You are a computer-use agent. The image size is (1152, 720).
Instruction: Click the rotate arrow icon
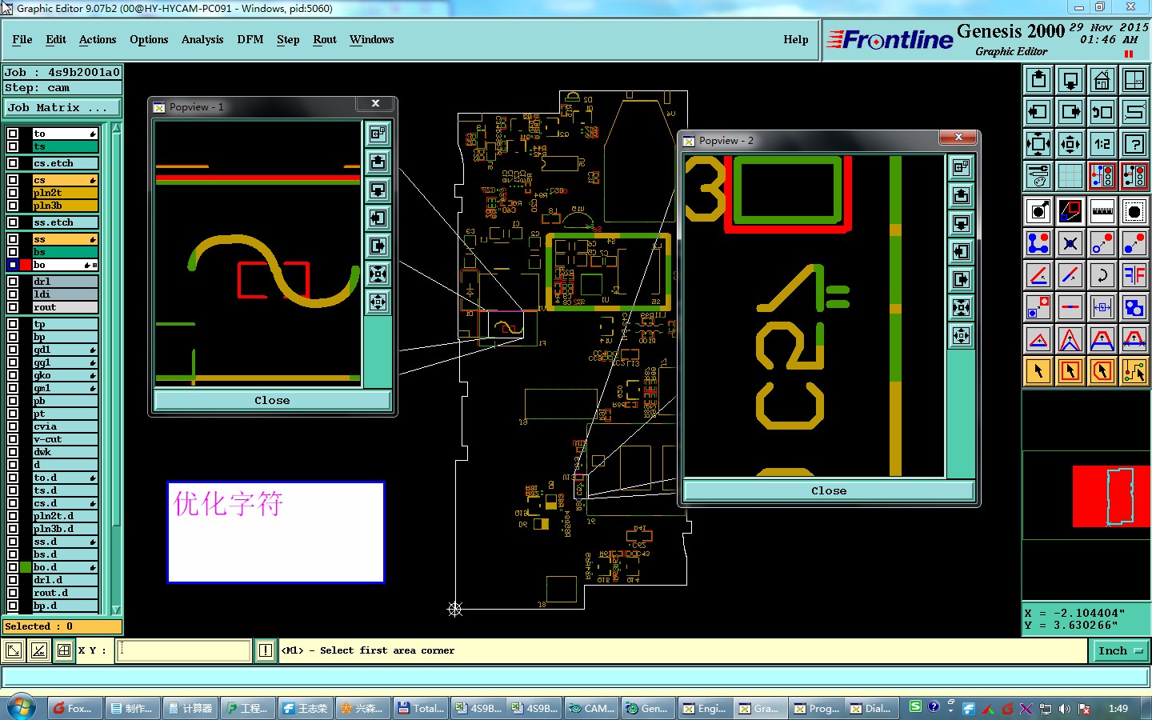coord(1102,275)
